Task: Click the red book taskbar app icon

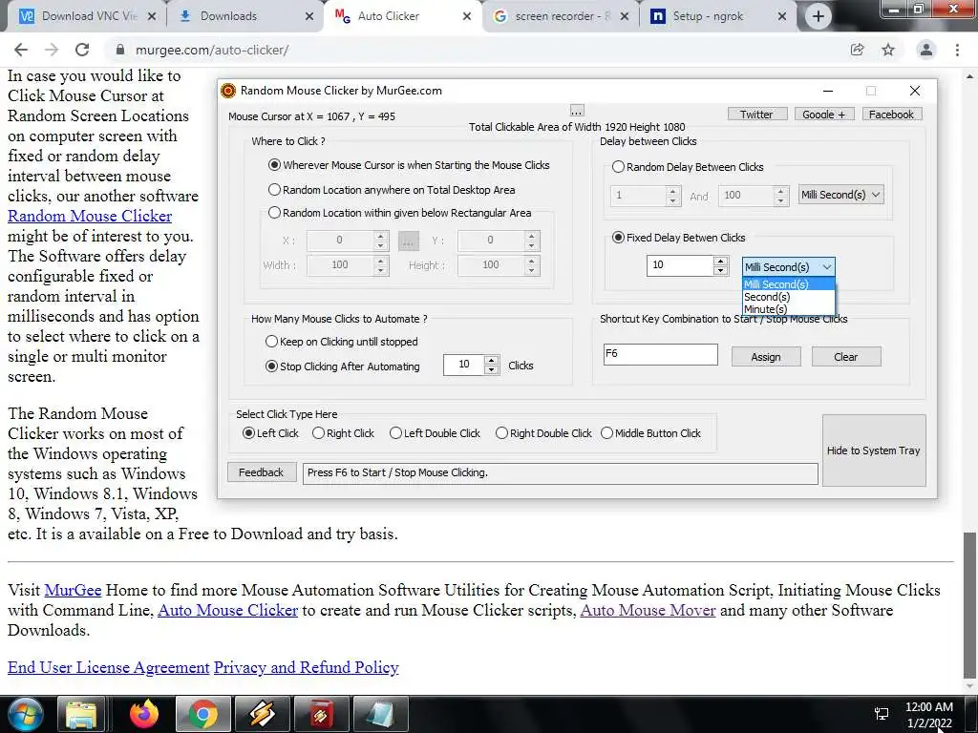Action: [321, 714]
